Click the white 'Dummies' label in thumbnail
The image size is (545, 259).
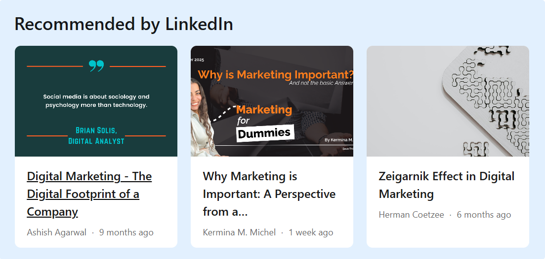265,133
